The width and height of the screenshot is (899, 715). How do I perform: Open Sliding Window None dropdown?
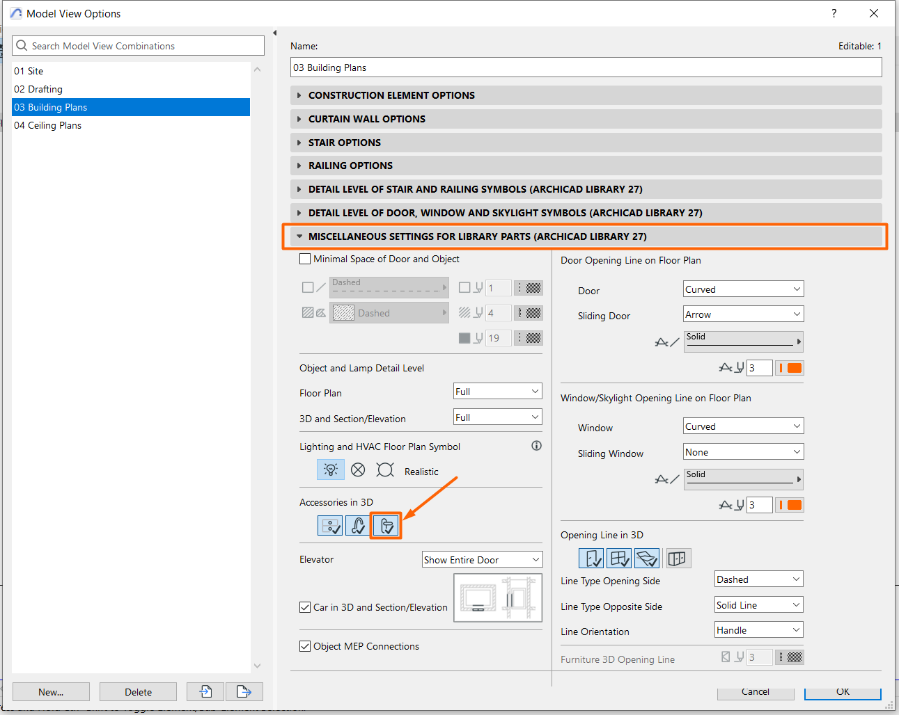744,452
